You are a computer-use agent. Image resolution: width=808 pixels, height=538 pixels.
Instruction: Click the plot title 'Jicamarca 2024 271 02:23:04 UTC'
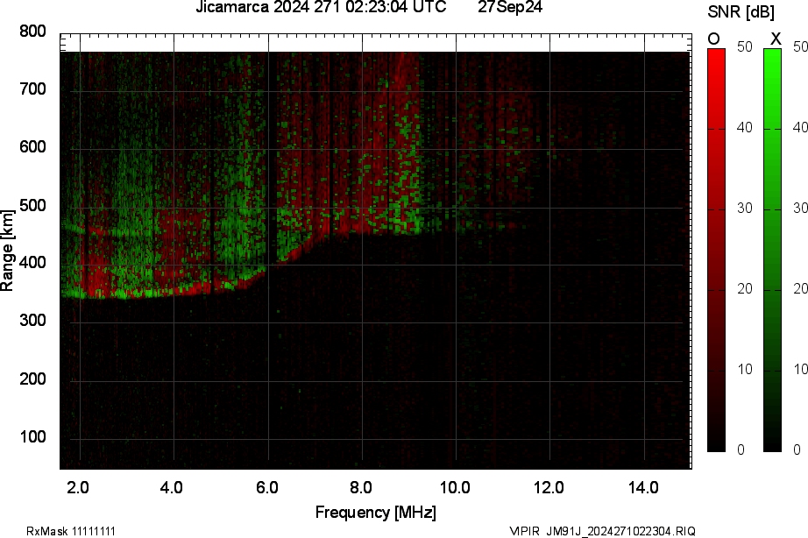pos(321,7)
